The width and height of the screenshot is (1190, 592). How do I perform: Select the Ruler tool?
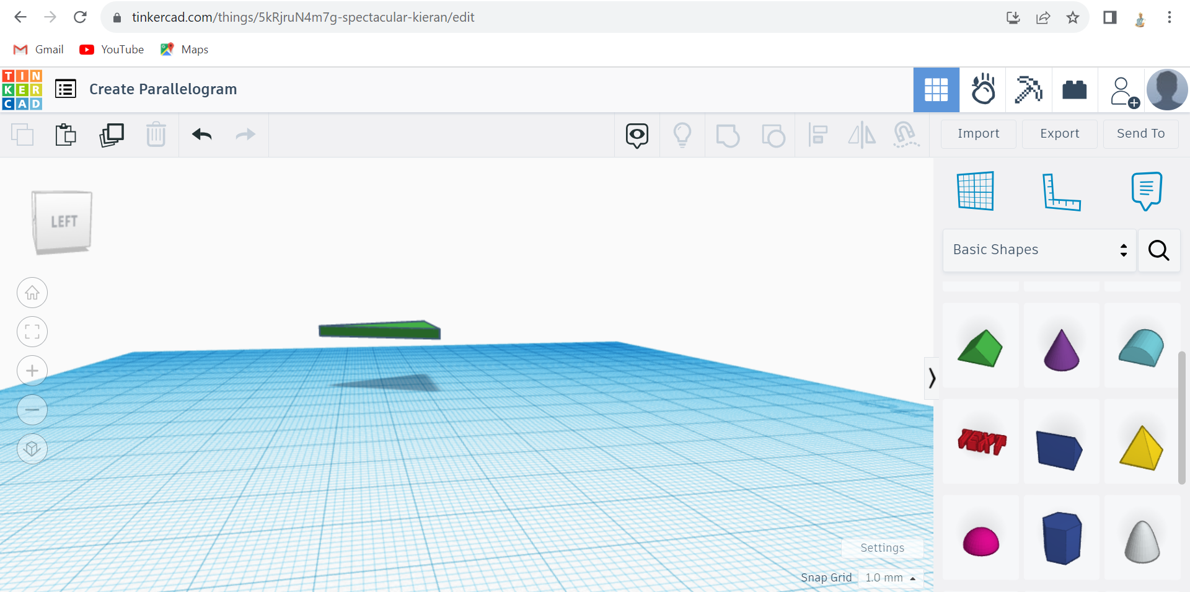pos(1061,192)
